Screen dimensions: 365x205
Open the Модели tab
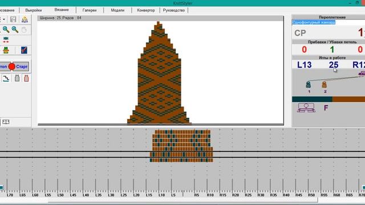(x=117, y=10)
